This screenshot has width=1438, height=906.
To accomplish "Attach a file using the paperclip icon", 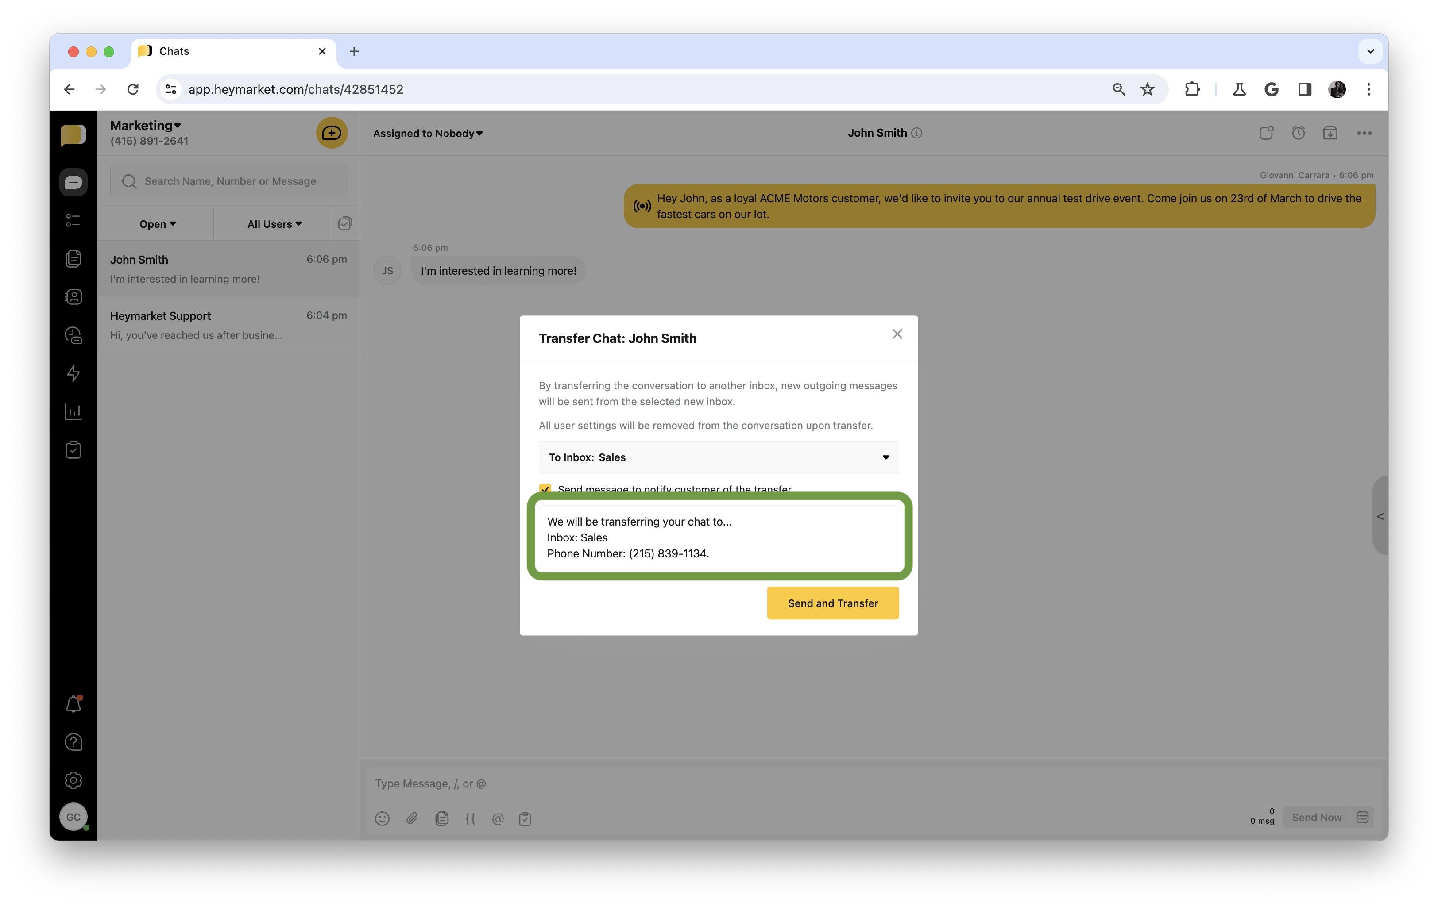I will pyautogui.click(x=411, y=818).
